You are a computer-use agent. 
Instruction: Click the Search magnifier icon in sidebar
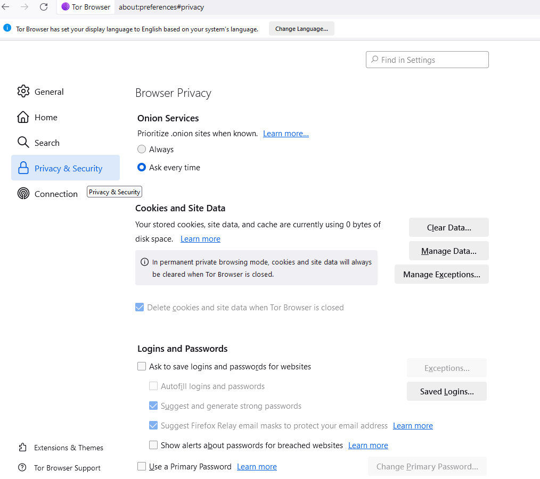23,143
